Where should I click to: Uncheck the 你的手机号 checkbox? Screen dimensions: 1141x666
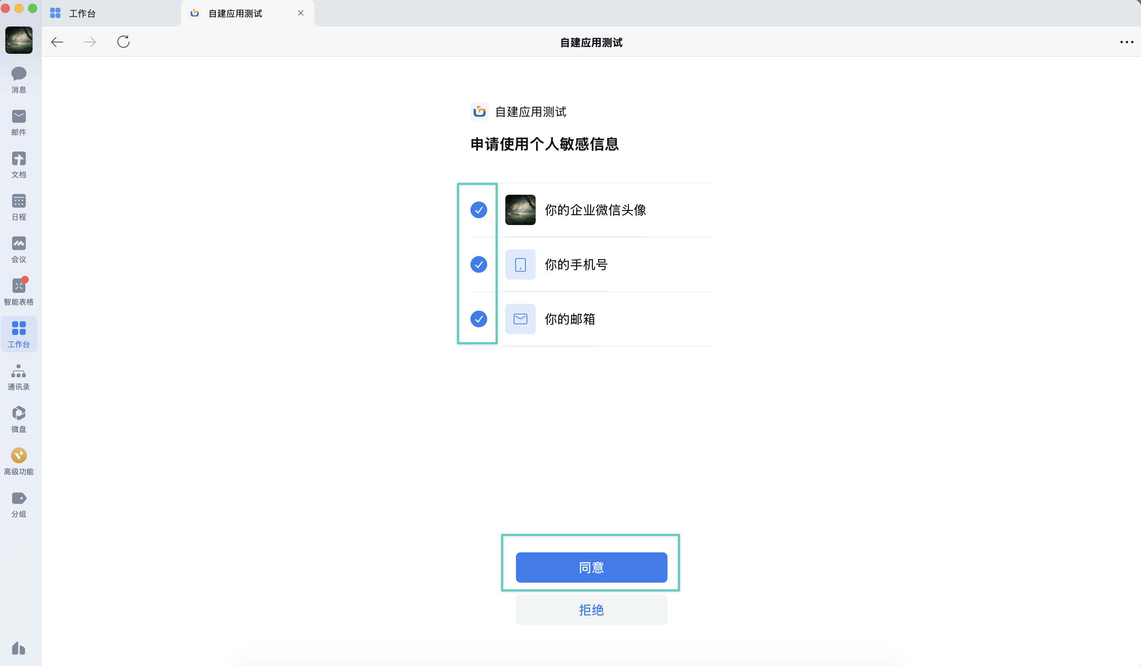pyautogui.click(x=478, y=264)
